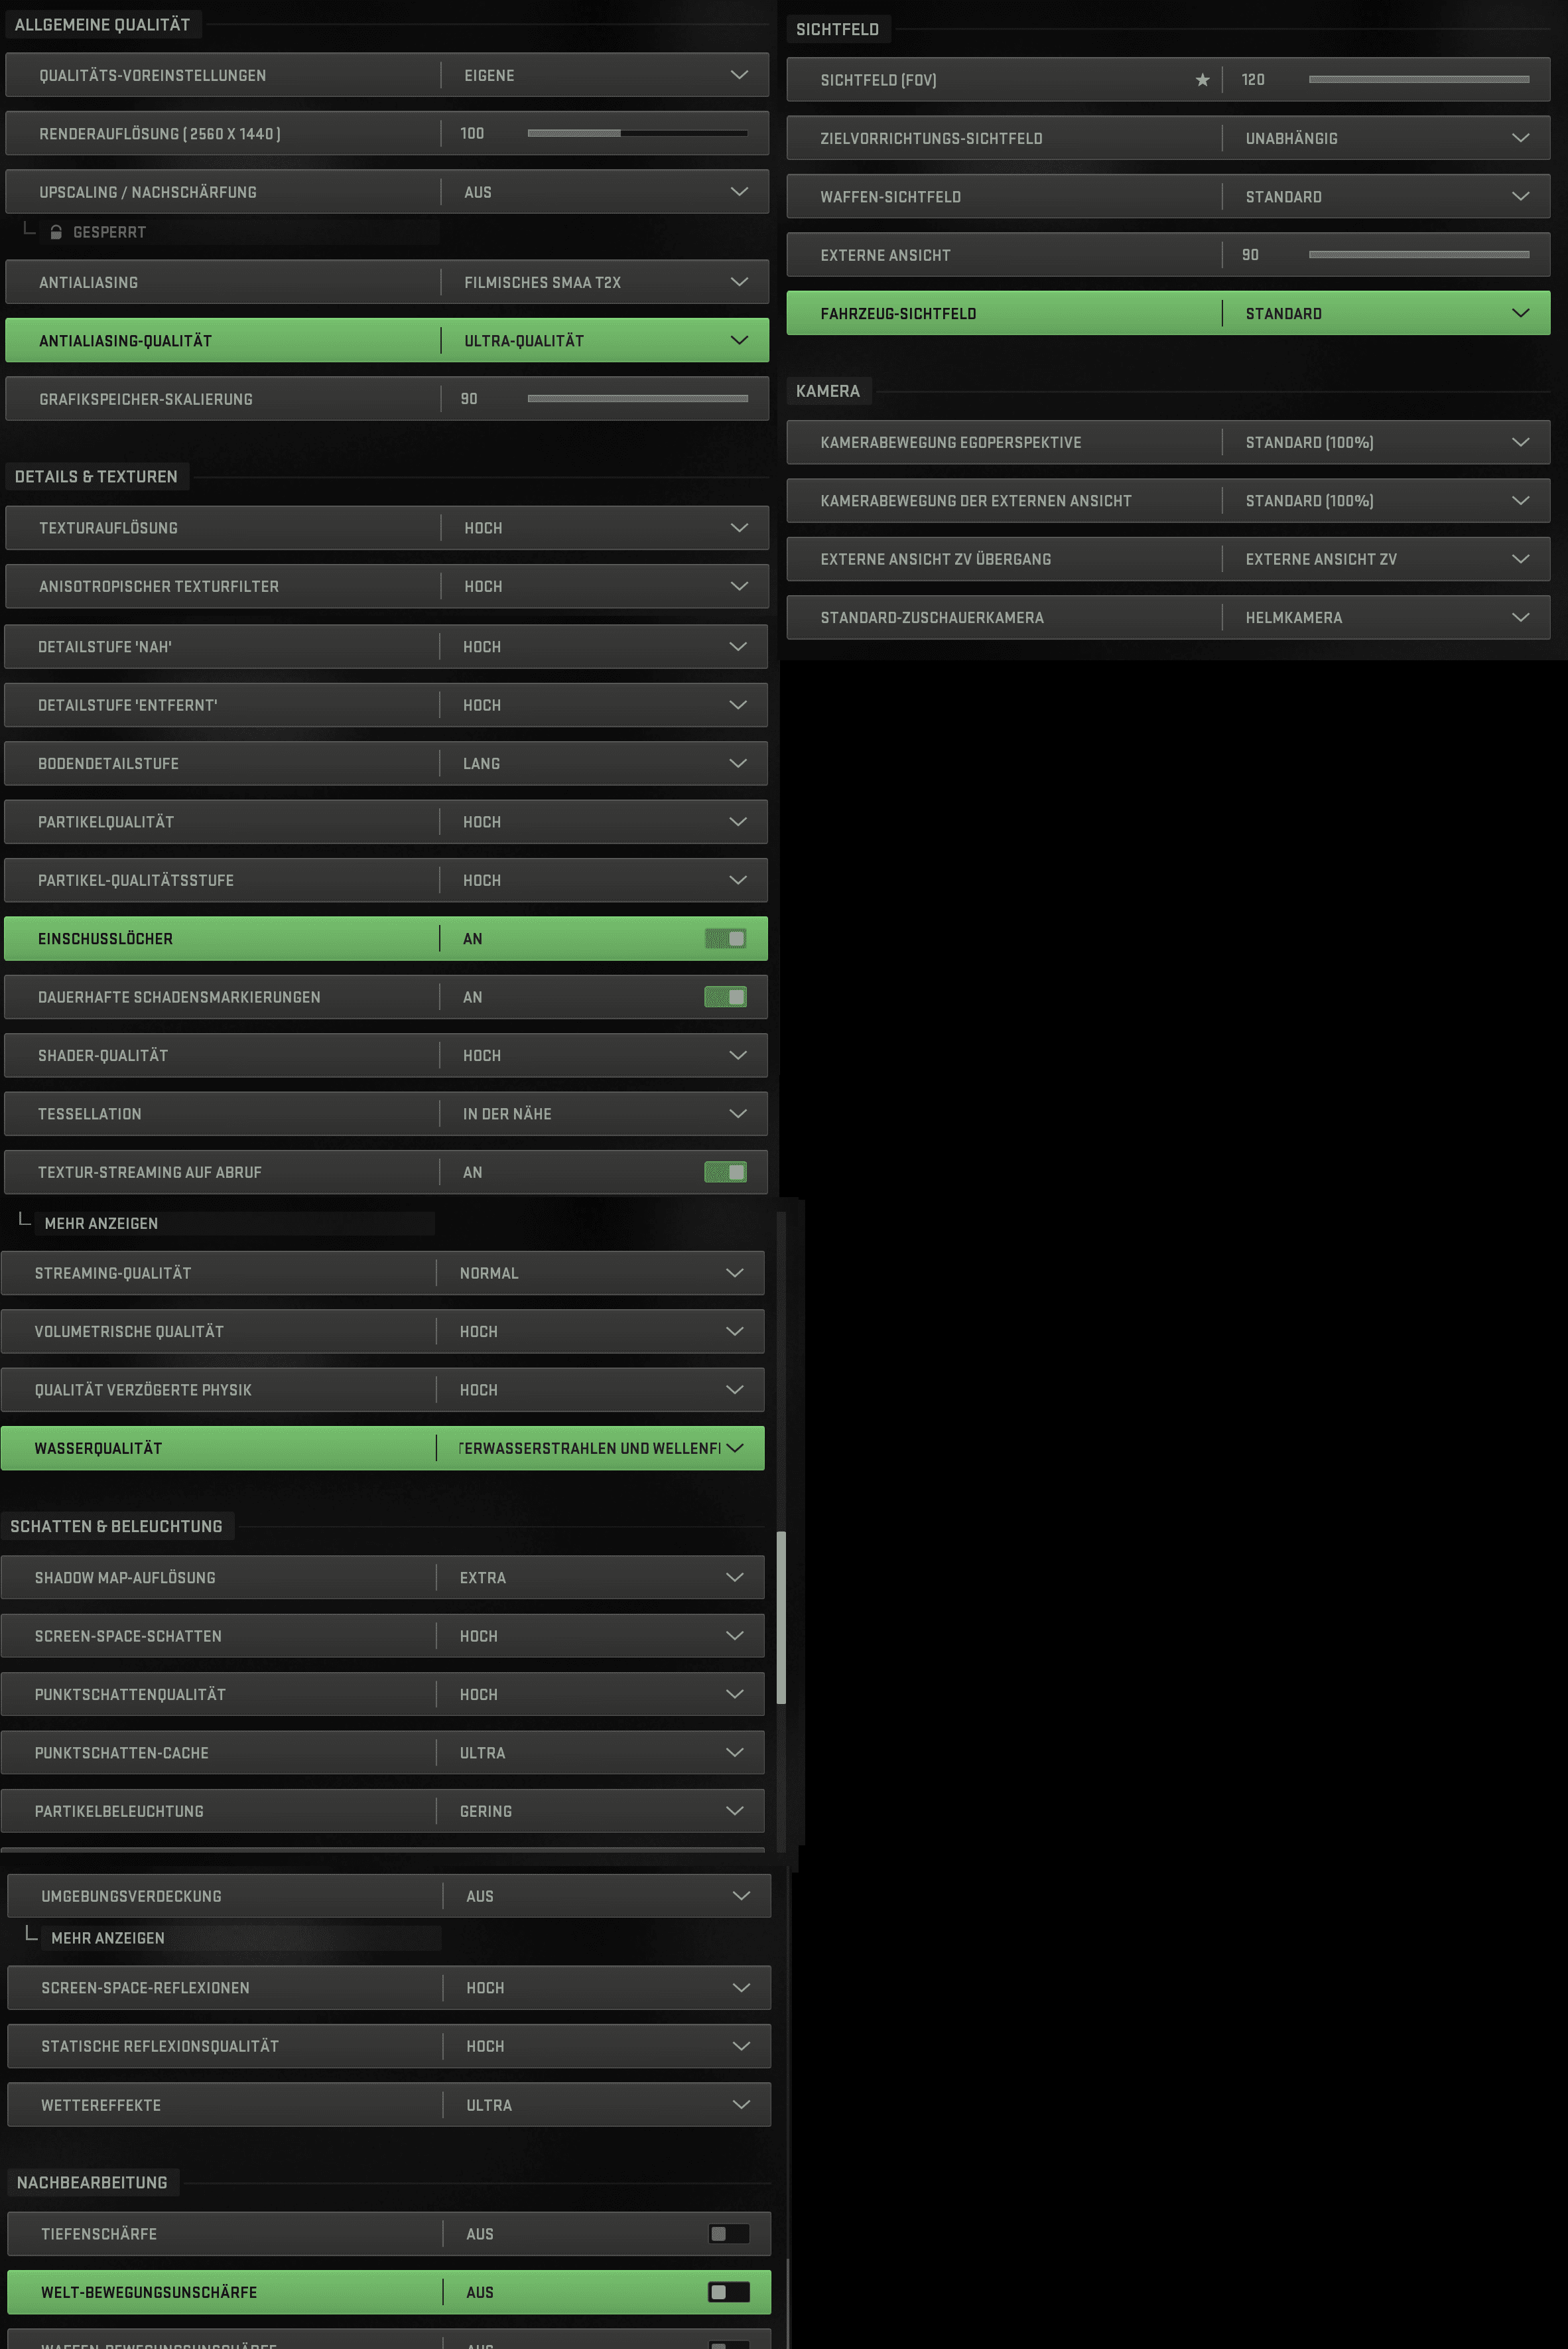This screenshot has height=2349, width=1568.
Task: Open Standard-Zuschauerkamera dropdown
Action: [x=1384, y=618]
